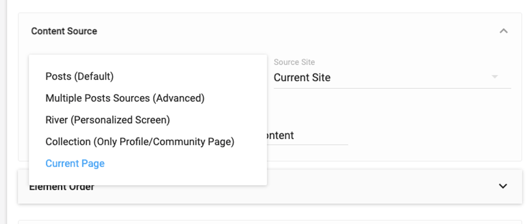Click the "Content Source" panel title

pyautogui.click(x=64, y=31)
